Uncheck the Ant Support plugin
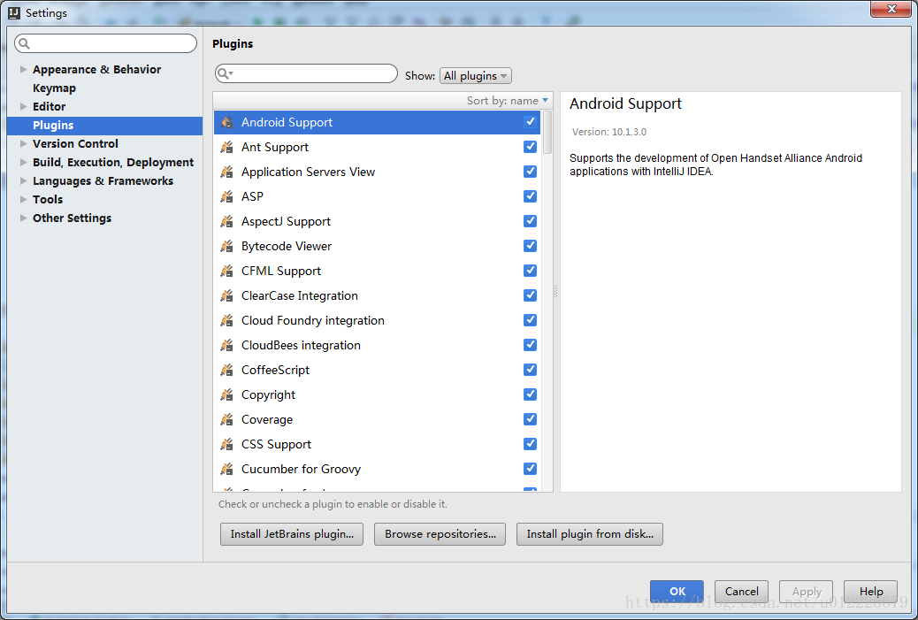 530,146
